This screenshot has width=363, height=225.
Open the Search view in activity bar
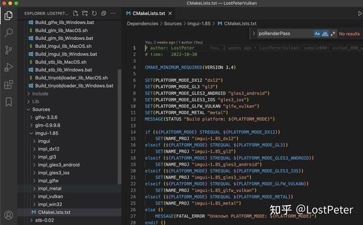click(x=8, y=33)
